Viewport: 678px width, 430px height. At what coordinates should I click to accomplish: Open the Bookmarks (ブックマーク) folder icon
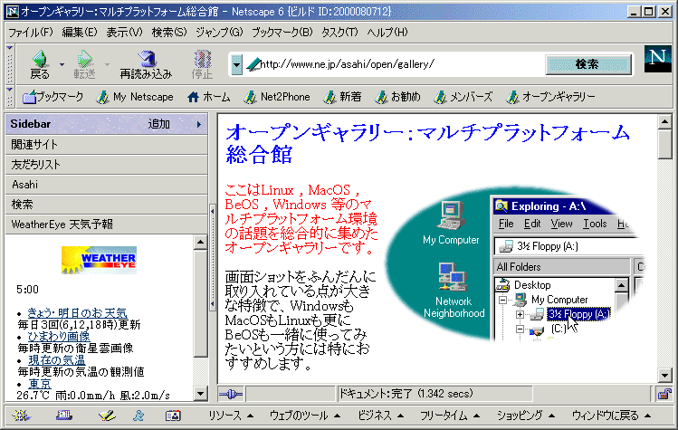click(29, 98)
